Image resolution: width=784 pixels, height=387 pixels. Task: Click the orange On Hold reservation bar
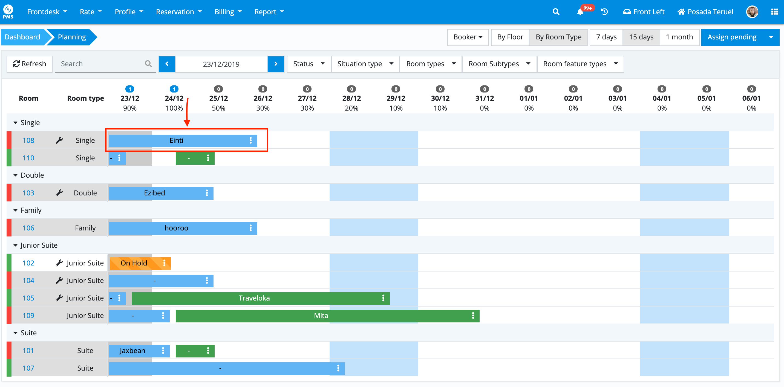click(134, 263)
